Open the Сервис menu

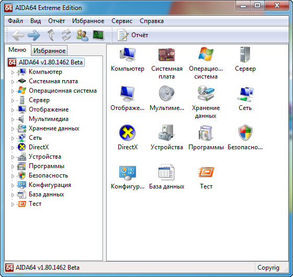click(122, 21)
